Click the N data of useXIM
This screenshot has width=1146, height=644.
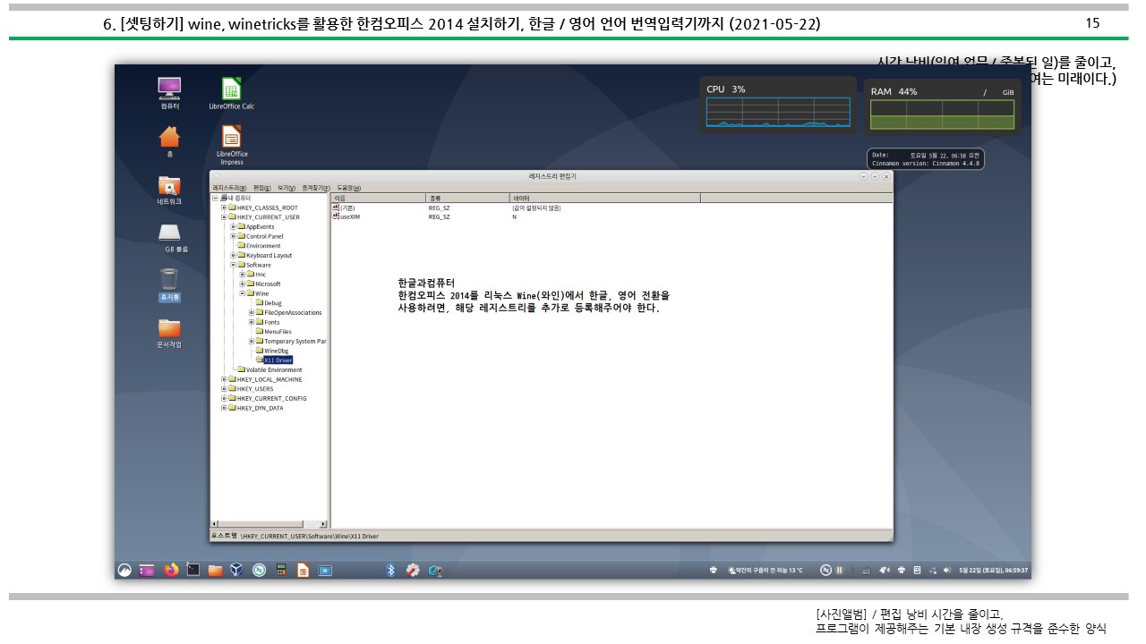pyautogui.click(x=515, y=217)
